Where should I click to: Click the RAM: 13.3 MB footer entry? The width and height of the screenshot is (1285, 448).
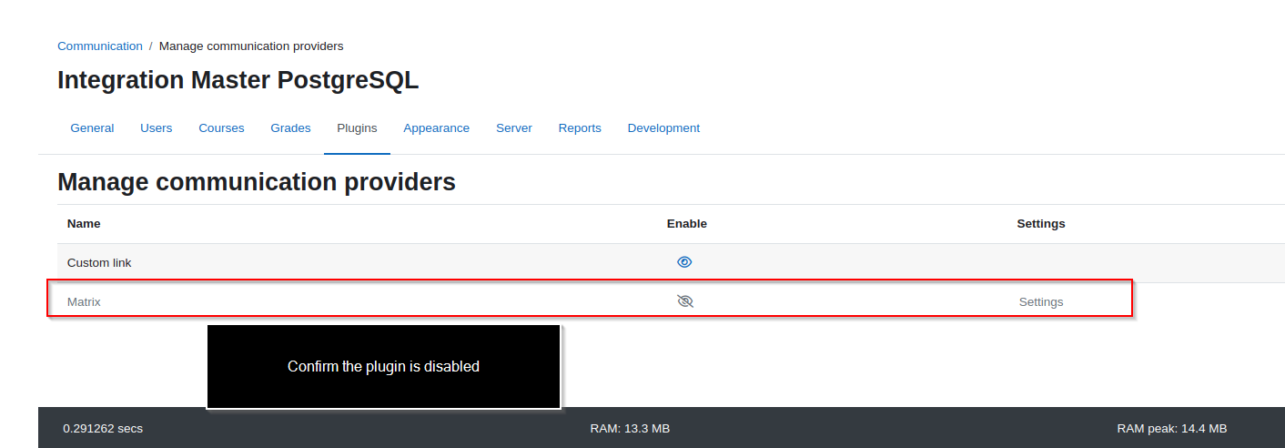tap(630, 428)
